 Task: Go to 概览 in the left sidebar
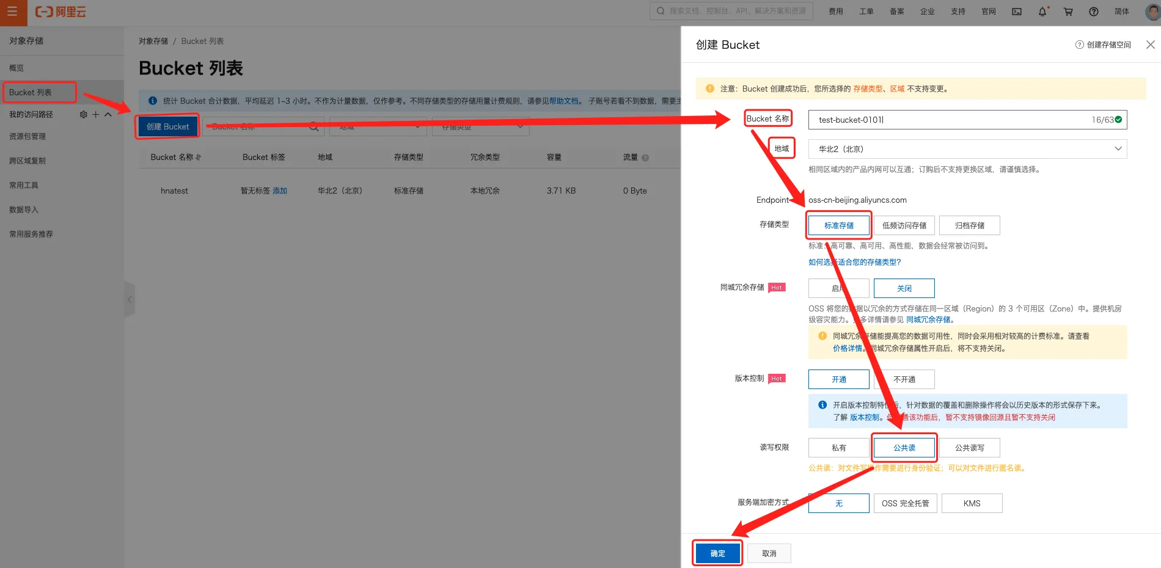[x=16, y=68]
